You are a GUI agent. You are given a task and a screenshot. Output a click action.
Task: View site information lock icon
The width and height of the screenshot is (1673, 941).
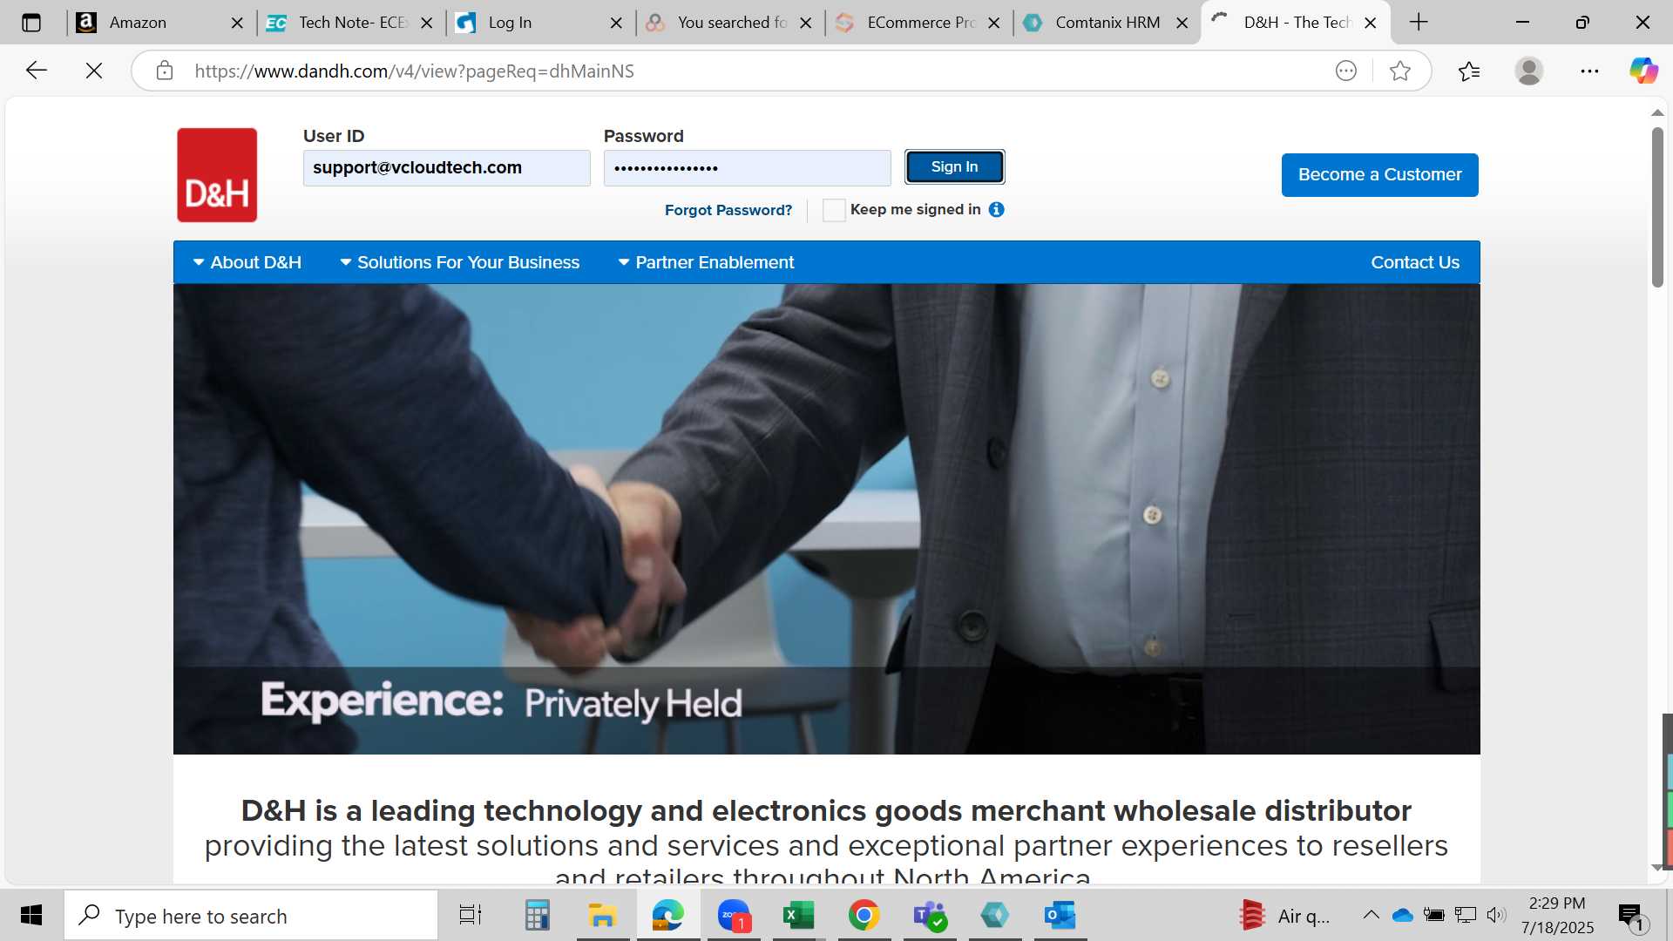click(165, 71)
